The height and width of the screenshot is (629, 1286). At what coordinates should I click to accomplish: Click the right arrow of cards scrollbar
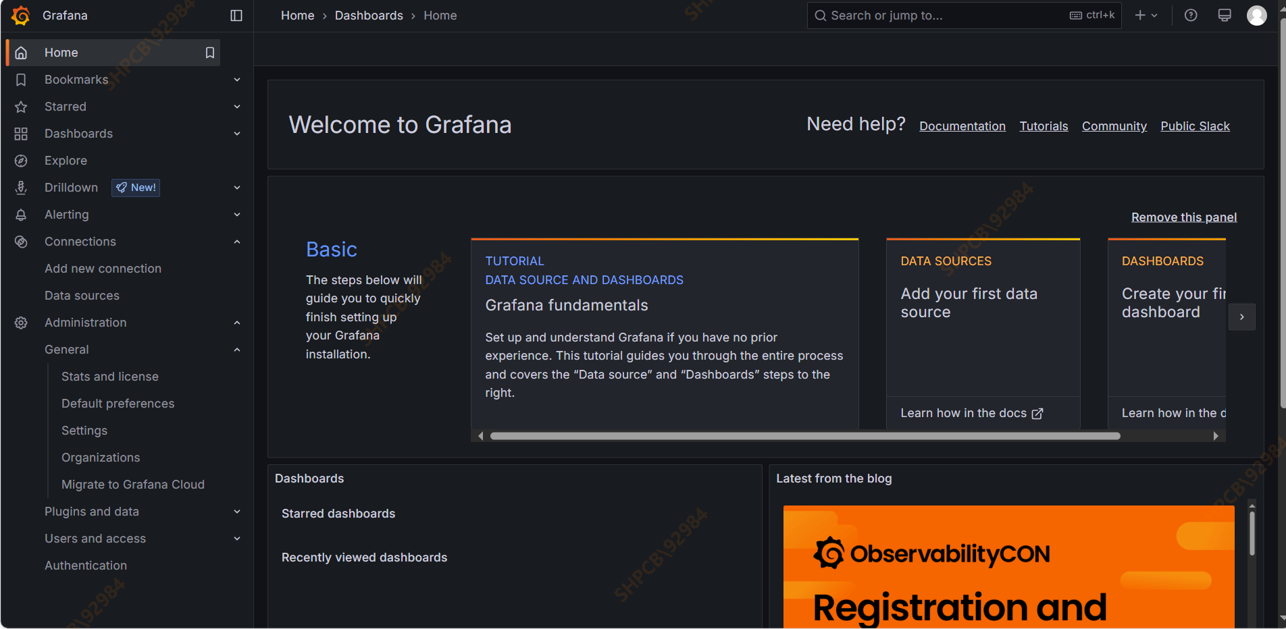pos(1216,436)
